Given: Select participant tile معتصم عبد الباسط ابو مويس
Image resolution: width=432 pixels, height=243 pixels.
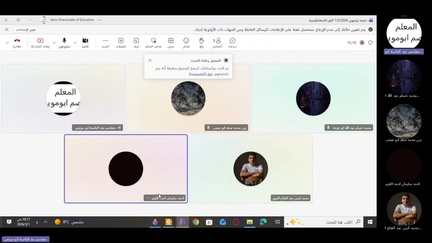Looking at the screenshot, I should pyautogui.click(x=63, y=98).
